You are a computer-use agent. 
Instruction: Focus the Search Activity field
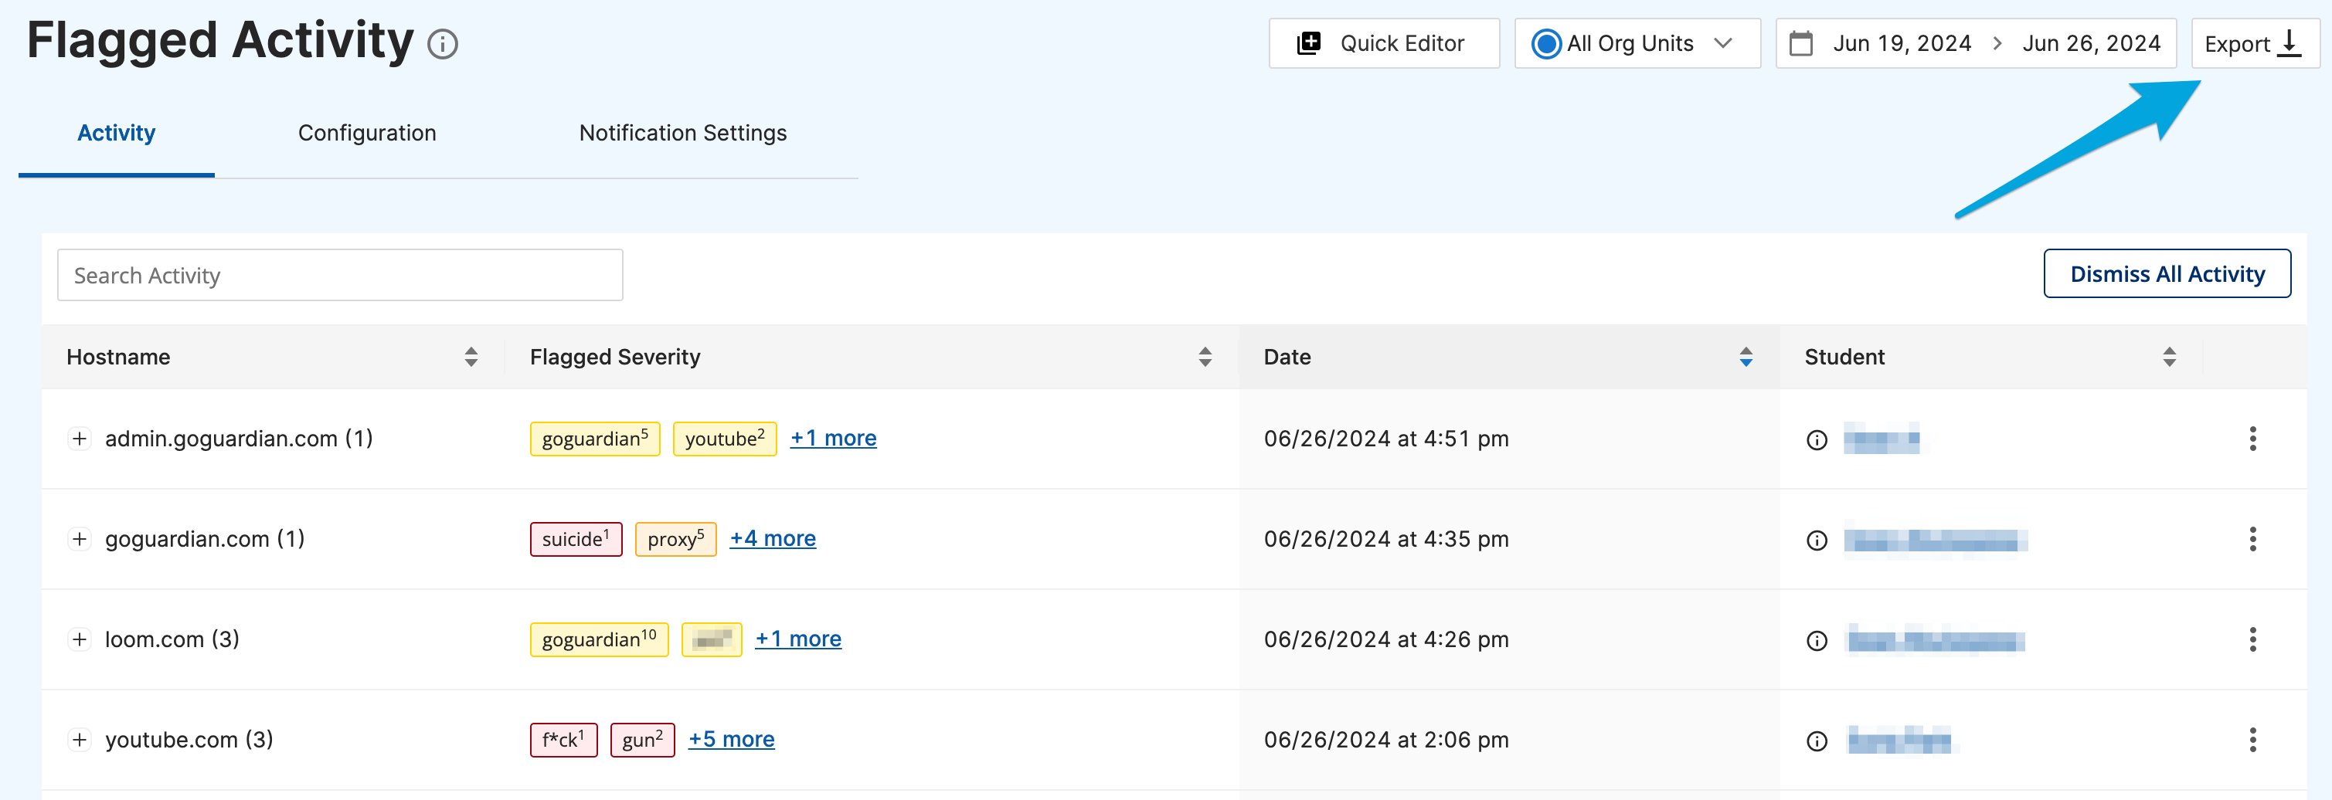(339, 275)
